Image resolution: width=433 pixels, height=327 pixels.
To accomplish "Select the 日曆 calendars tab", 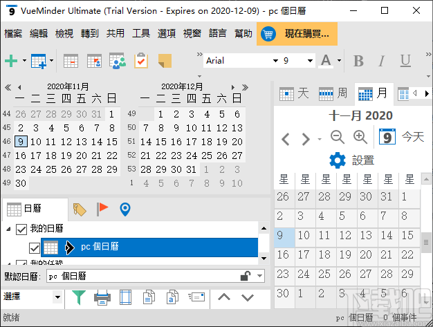I will tap(35, 209).
